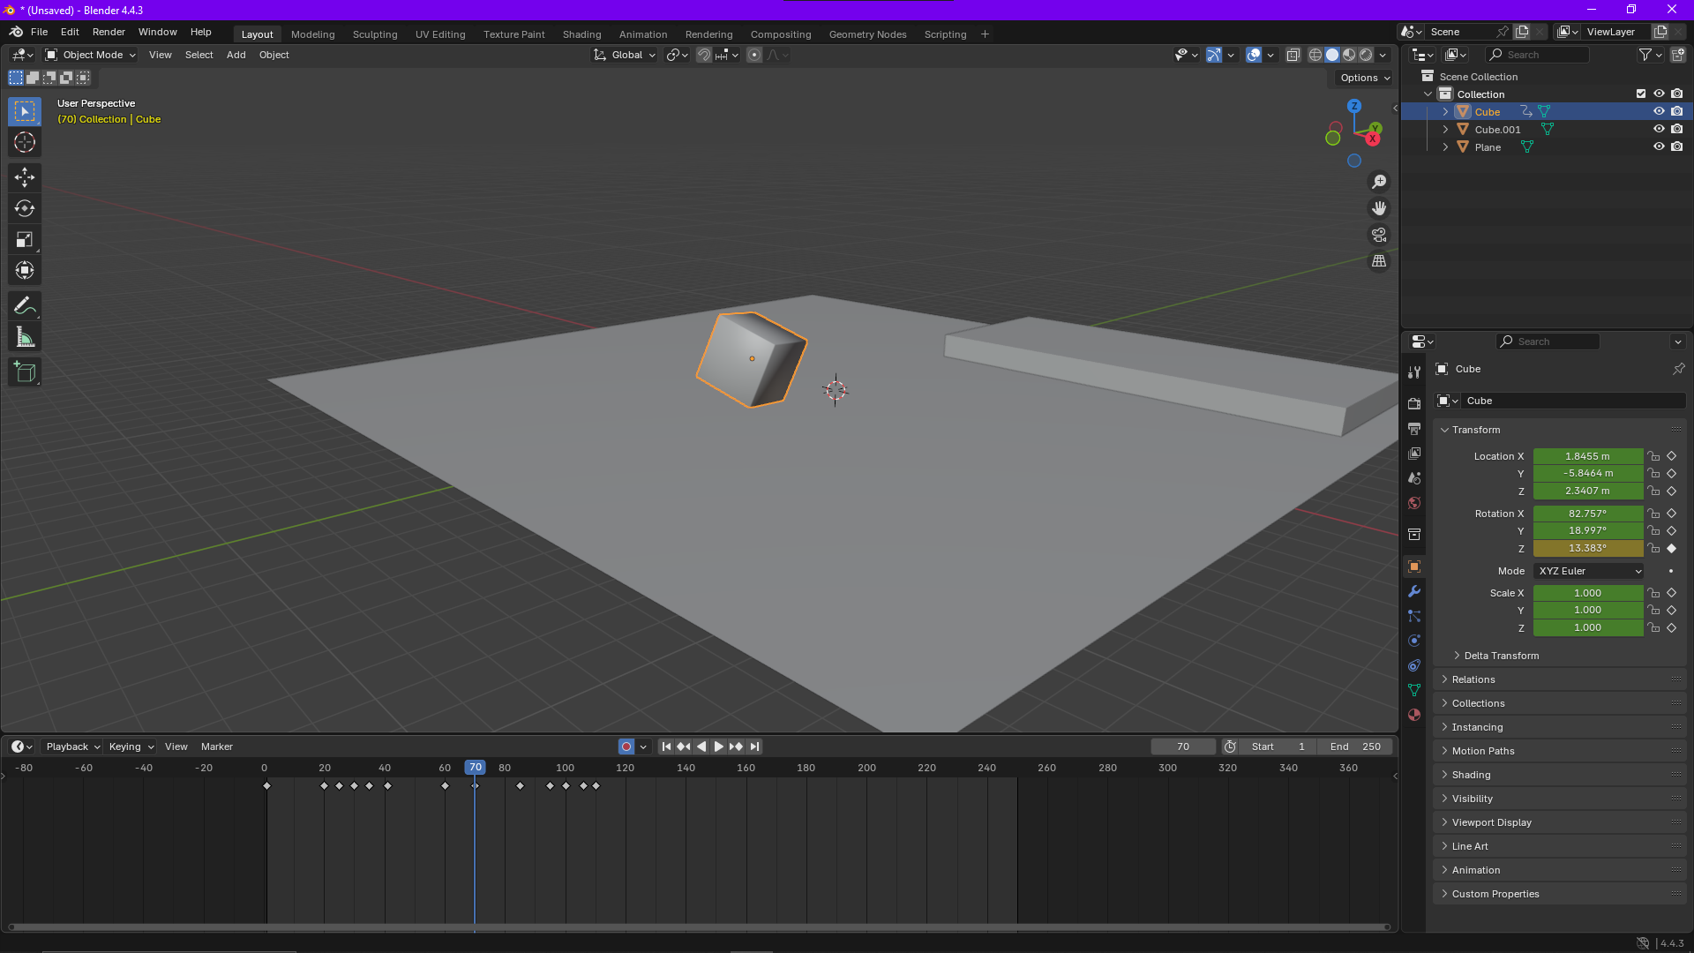Open the Render menu
Viewport: 1694px width, 953px height.
coord(109,32)
